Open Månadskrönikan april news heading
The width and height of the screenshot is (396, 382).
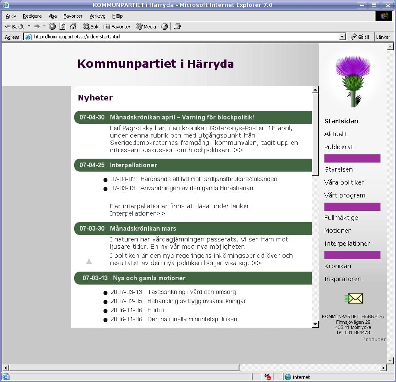click(x=182, y=117)
